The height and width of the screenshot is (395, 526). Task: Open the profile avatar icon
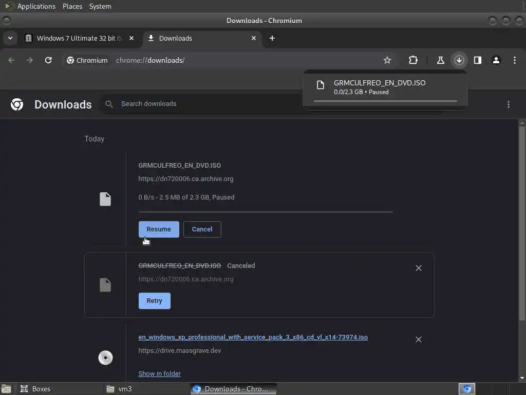(496, 60)
